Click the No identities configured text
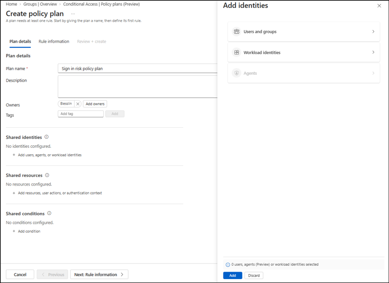This screenshot has width=389, height=283. [28, 146]
